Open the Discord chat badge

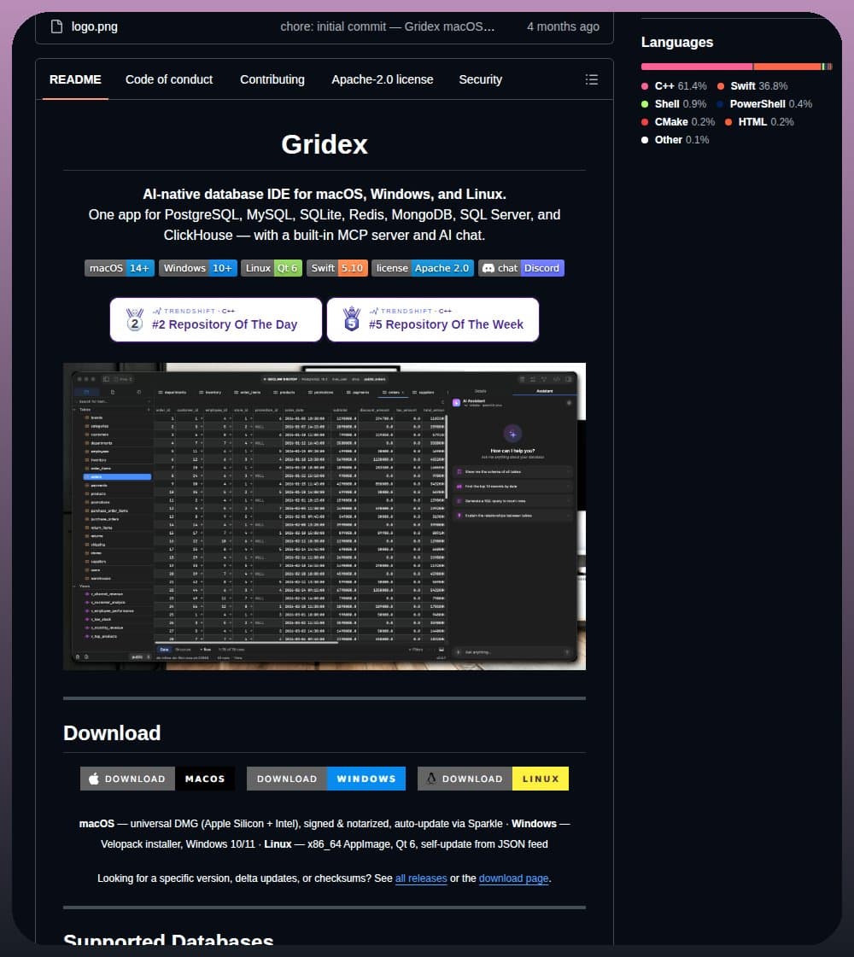pos(521,268)
